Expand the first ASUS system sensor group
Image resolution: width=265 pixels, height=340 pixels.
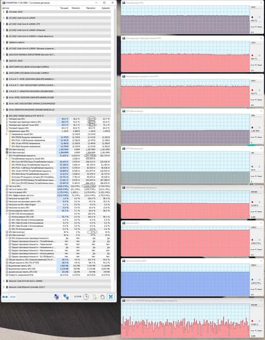click(3, 12)
